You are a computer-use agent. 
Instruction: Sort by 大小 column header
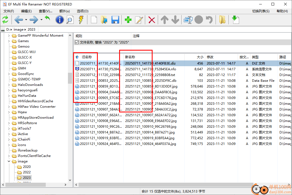(195, 57)
